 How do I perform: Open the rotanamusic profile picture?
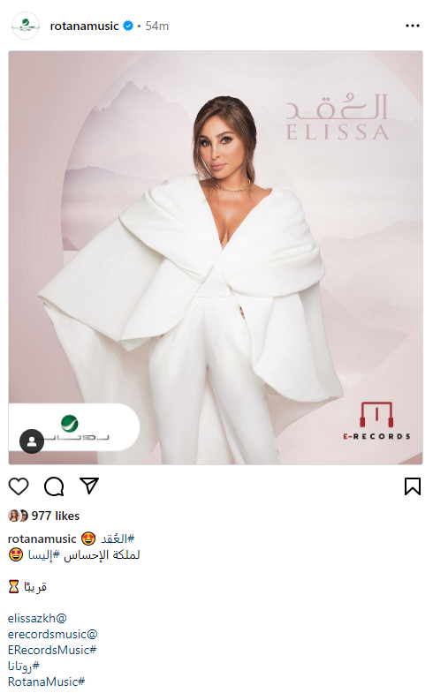[26, 26]
